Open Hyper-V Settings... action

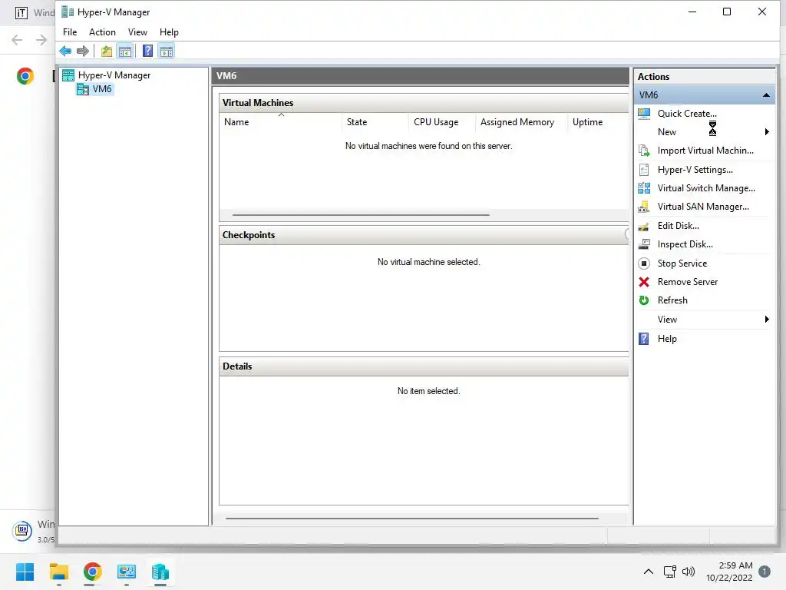[x=695, y=170]
